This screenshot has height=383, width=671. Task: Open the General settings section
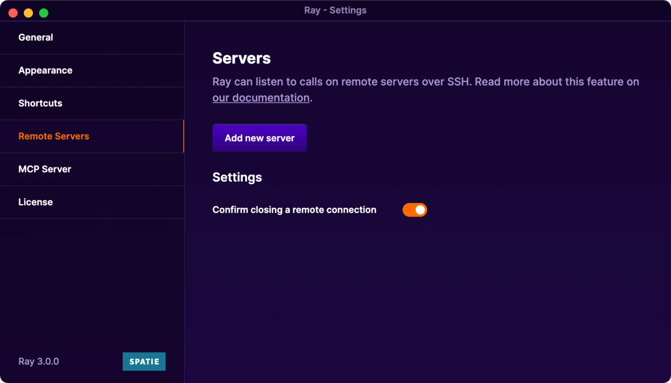92,38
